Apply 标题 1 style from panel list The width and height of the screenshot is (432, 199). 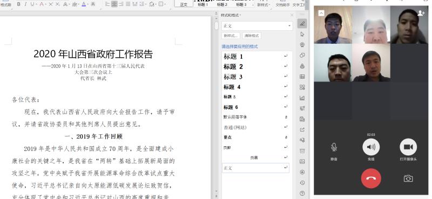[x=255, y=57]
